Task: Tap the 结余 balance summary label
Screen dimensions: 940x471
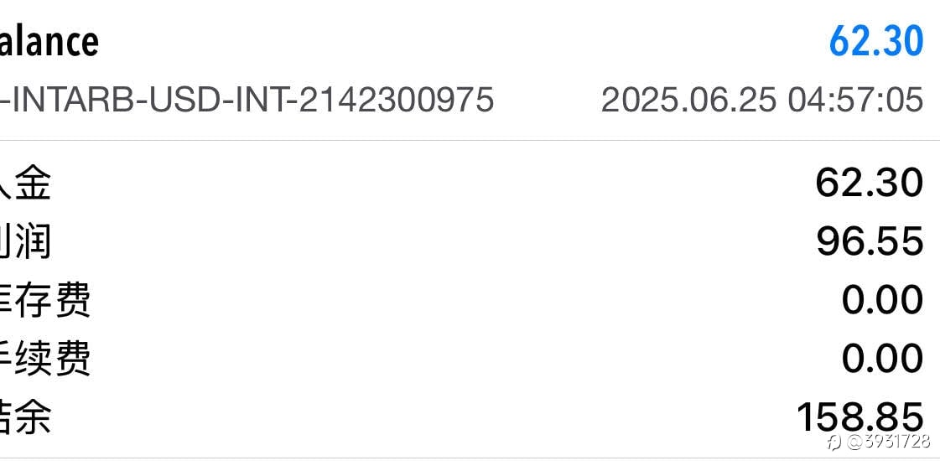Action: (x=25, y=417)
